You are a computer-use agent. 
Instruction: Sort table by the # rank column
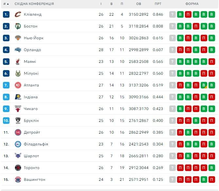6,4
